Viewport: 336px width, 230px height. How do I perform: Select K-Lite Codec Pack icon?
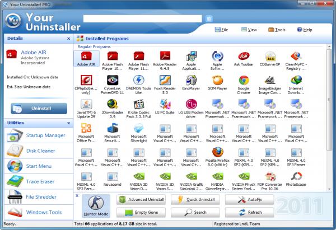(x=139, y=109)
